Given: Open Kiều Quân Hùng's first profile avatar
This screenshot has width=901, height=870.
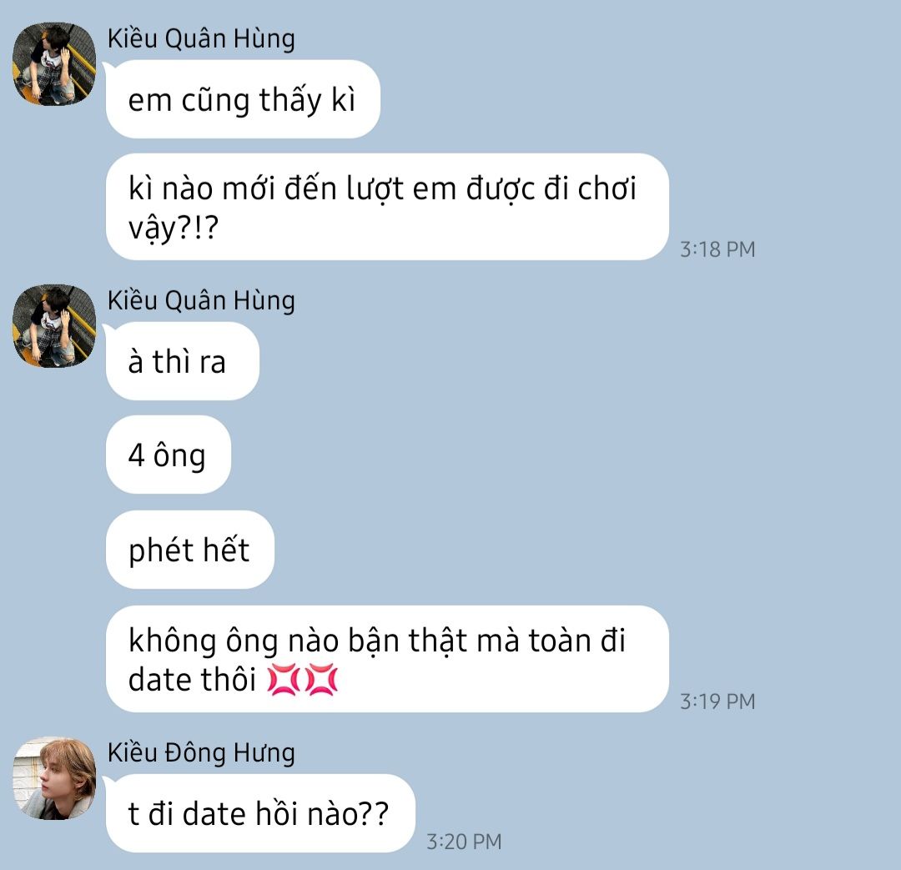Looking at the screenshot, I should [54, 63].
